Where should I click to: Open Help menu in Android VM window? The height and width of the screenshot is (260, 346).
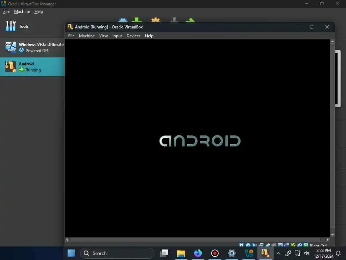149,36
